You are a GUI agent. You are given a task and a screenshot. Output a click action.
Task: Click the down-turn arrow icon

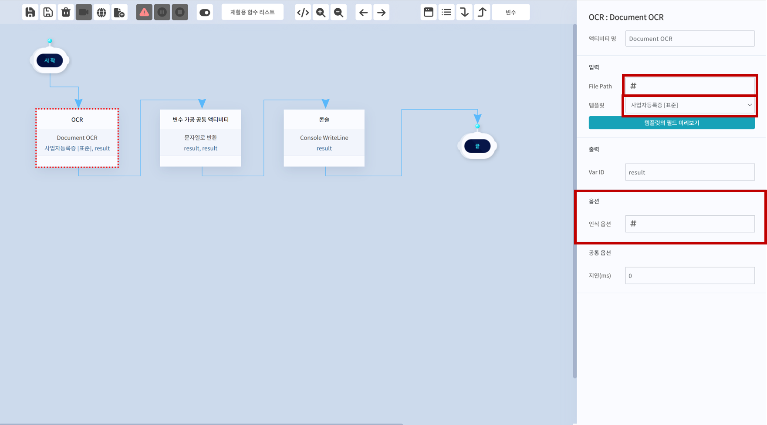point(464,12)
